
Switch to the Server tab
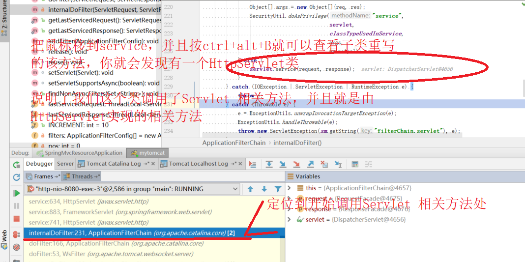(x=65, y=164)
